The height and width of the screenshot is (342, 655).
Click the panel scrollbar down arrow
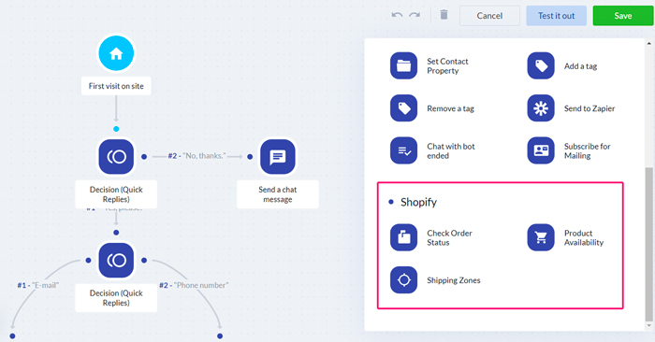click(x=648, y=326)
